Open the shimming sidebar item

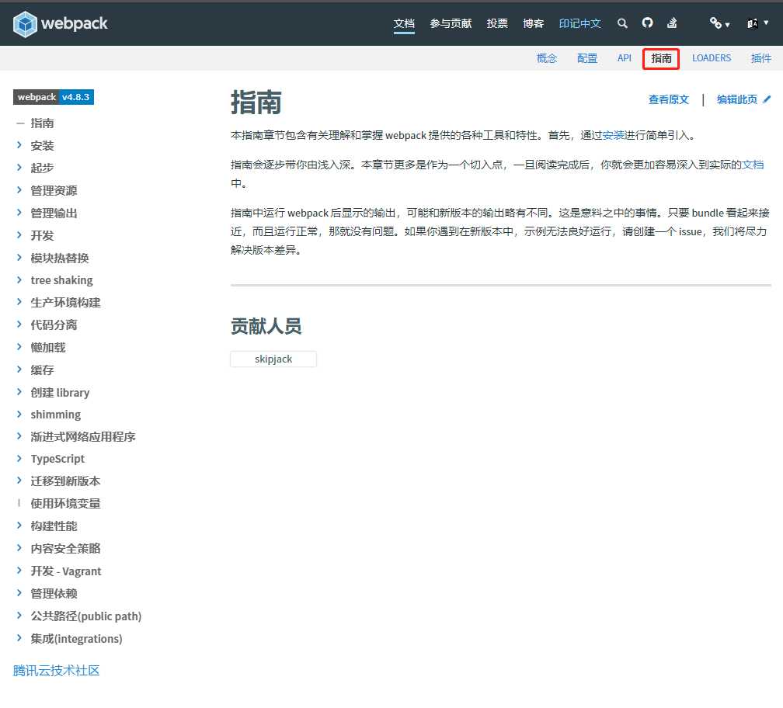[x=55, y=414]
